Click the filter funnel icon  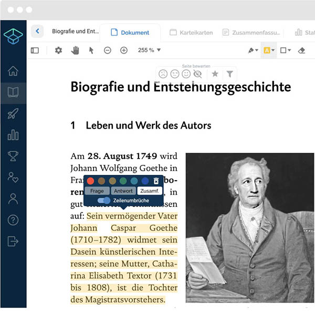tap(229, 74)
